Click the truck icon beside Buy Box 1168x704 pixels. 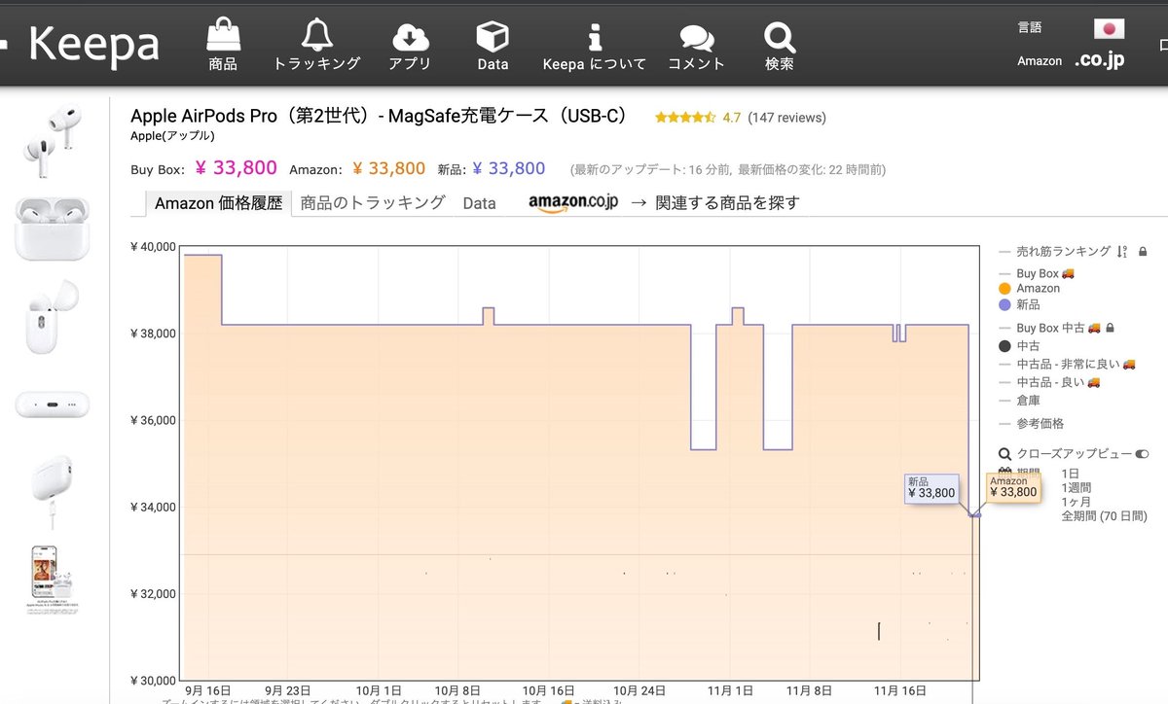[x=1068, y=274]
